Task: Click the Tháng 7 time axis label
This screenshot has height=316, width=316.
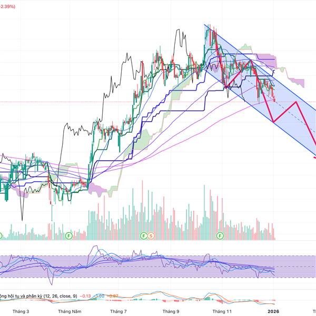Action: (x=118, y=311)
